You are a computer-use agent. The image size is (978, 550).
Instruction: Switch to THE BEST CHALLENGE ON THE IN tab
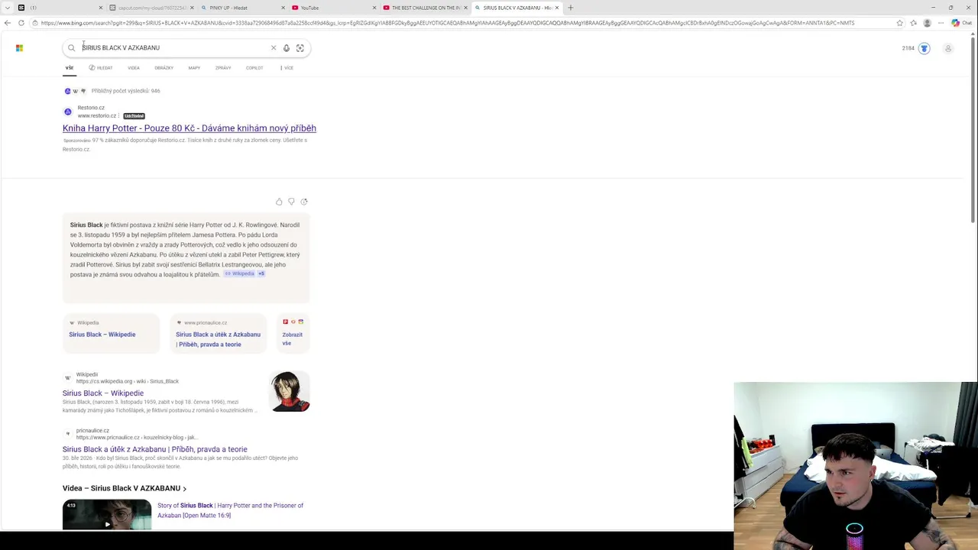click(424, 8)
